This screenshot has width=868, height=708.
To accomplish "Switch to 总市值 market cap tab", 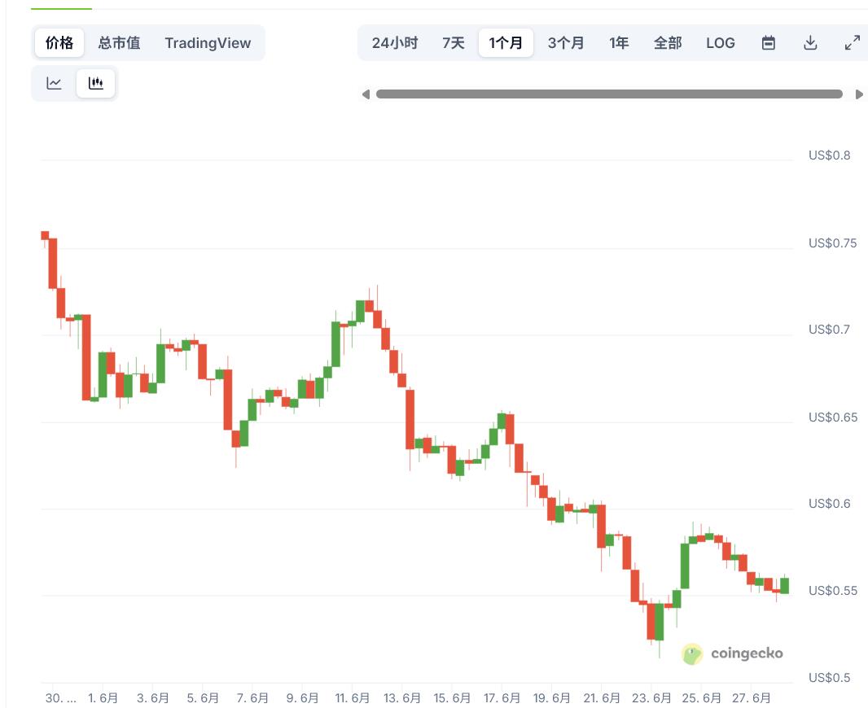I will [119, 43].
